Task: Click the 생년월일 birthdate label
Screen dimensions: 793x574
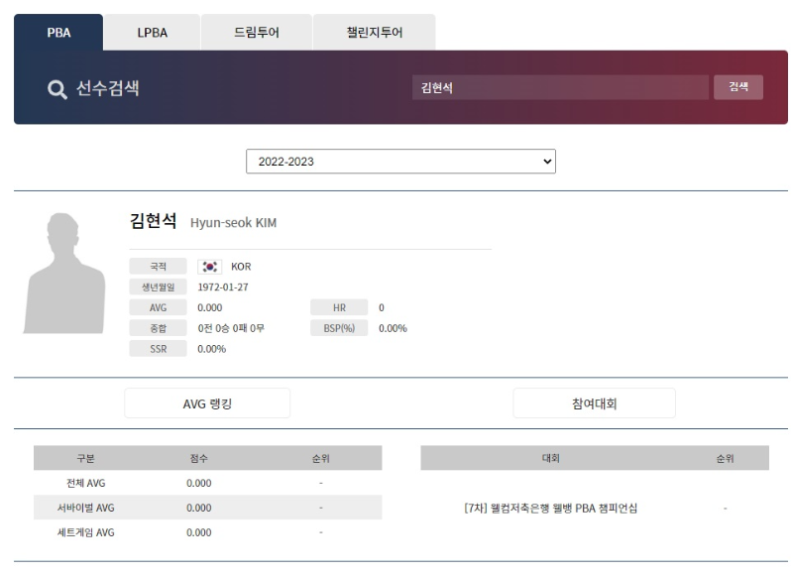Action: [158, 287]
